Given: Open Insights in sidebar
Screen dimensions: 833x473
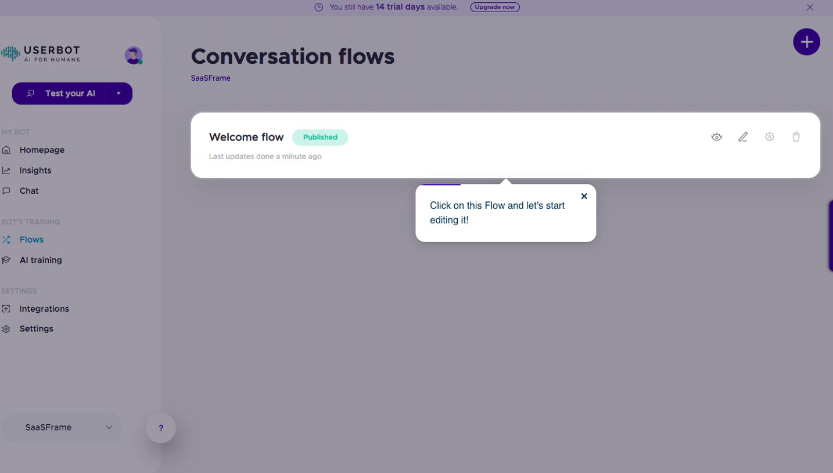Looking at the screenshot, I should tap(35, 170).
